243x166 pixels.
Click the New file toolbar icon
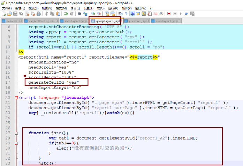click(x=3, y=14)
